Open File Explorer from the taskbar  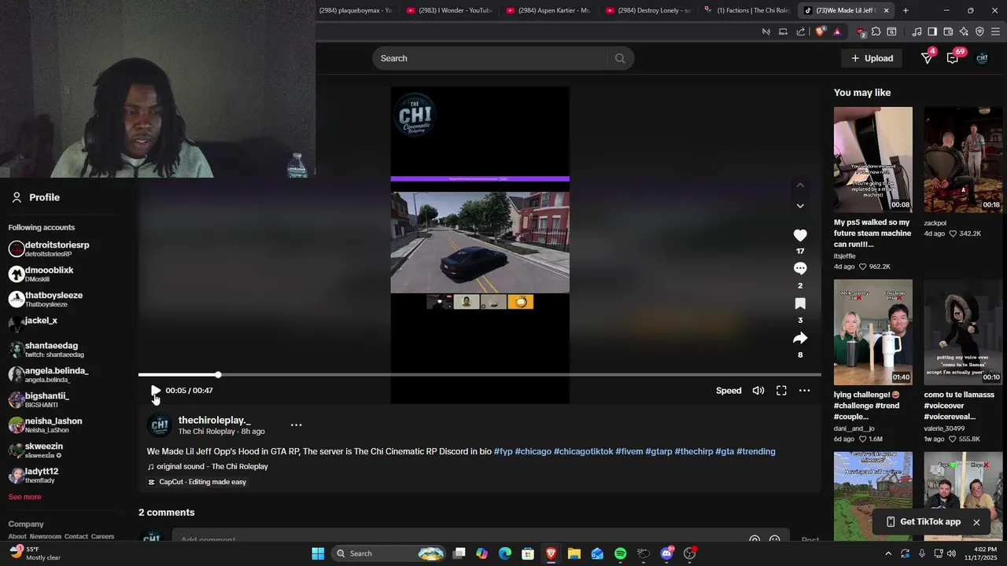574,553
